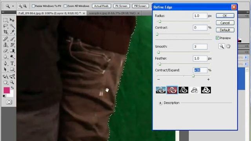251x141 pixels.
Task: Click the Fill Screen button
Action: pos(140,6)
